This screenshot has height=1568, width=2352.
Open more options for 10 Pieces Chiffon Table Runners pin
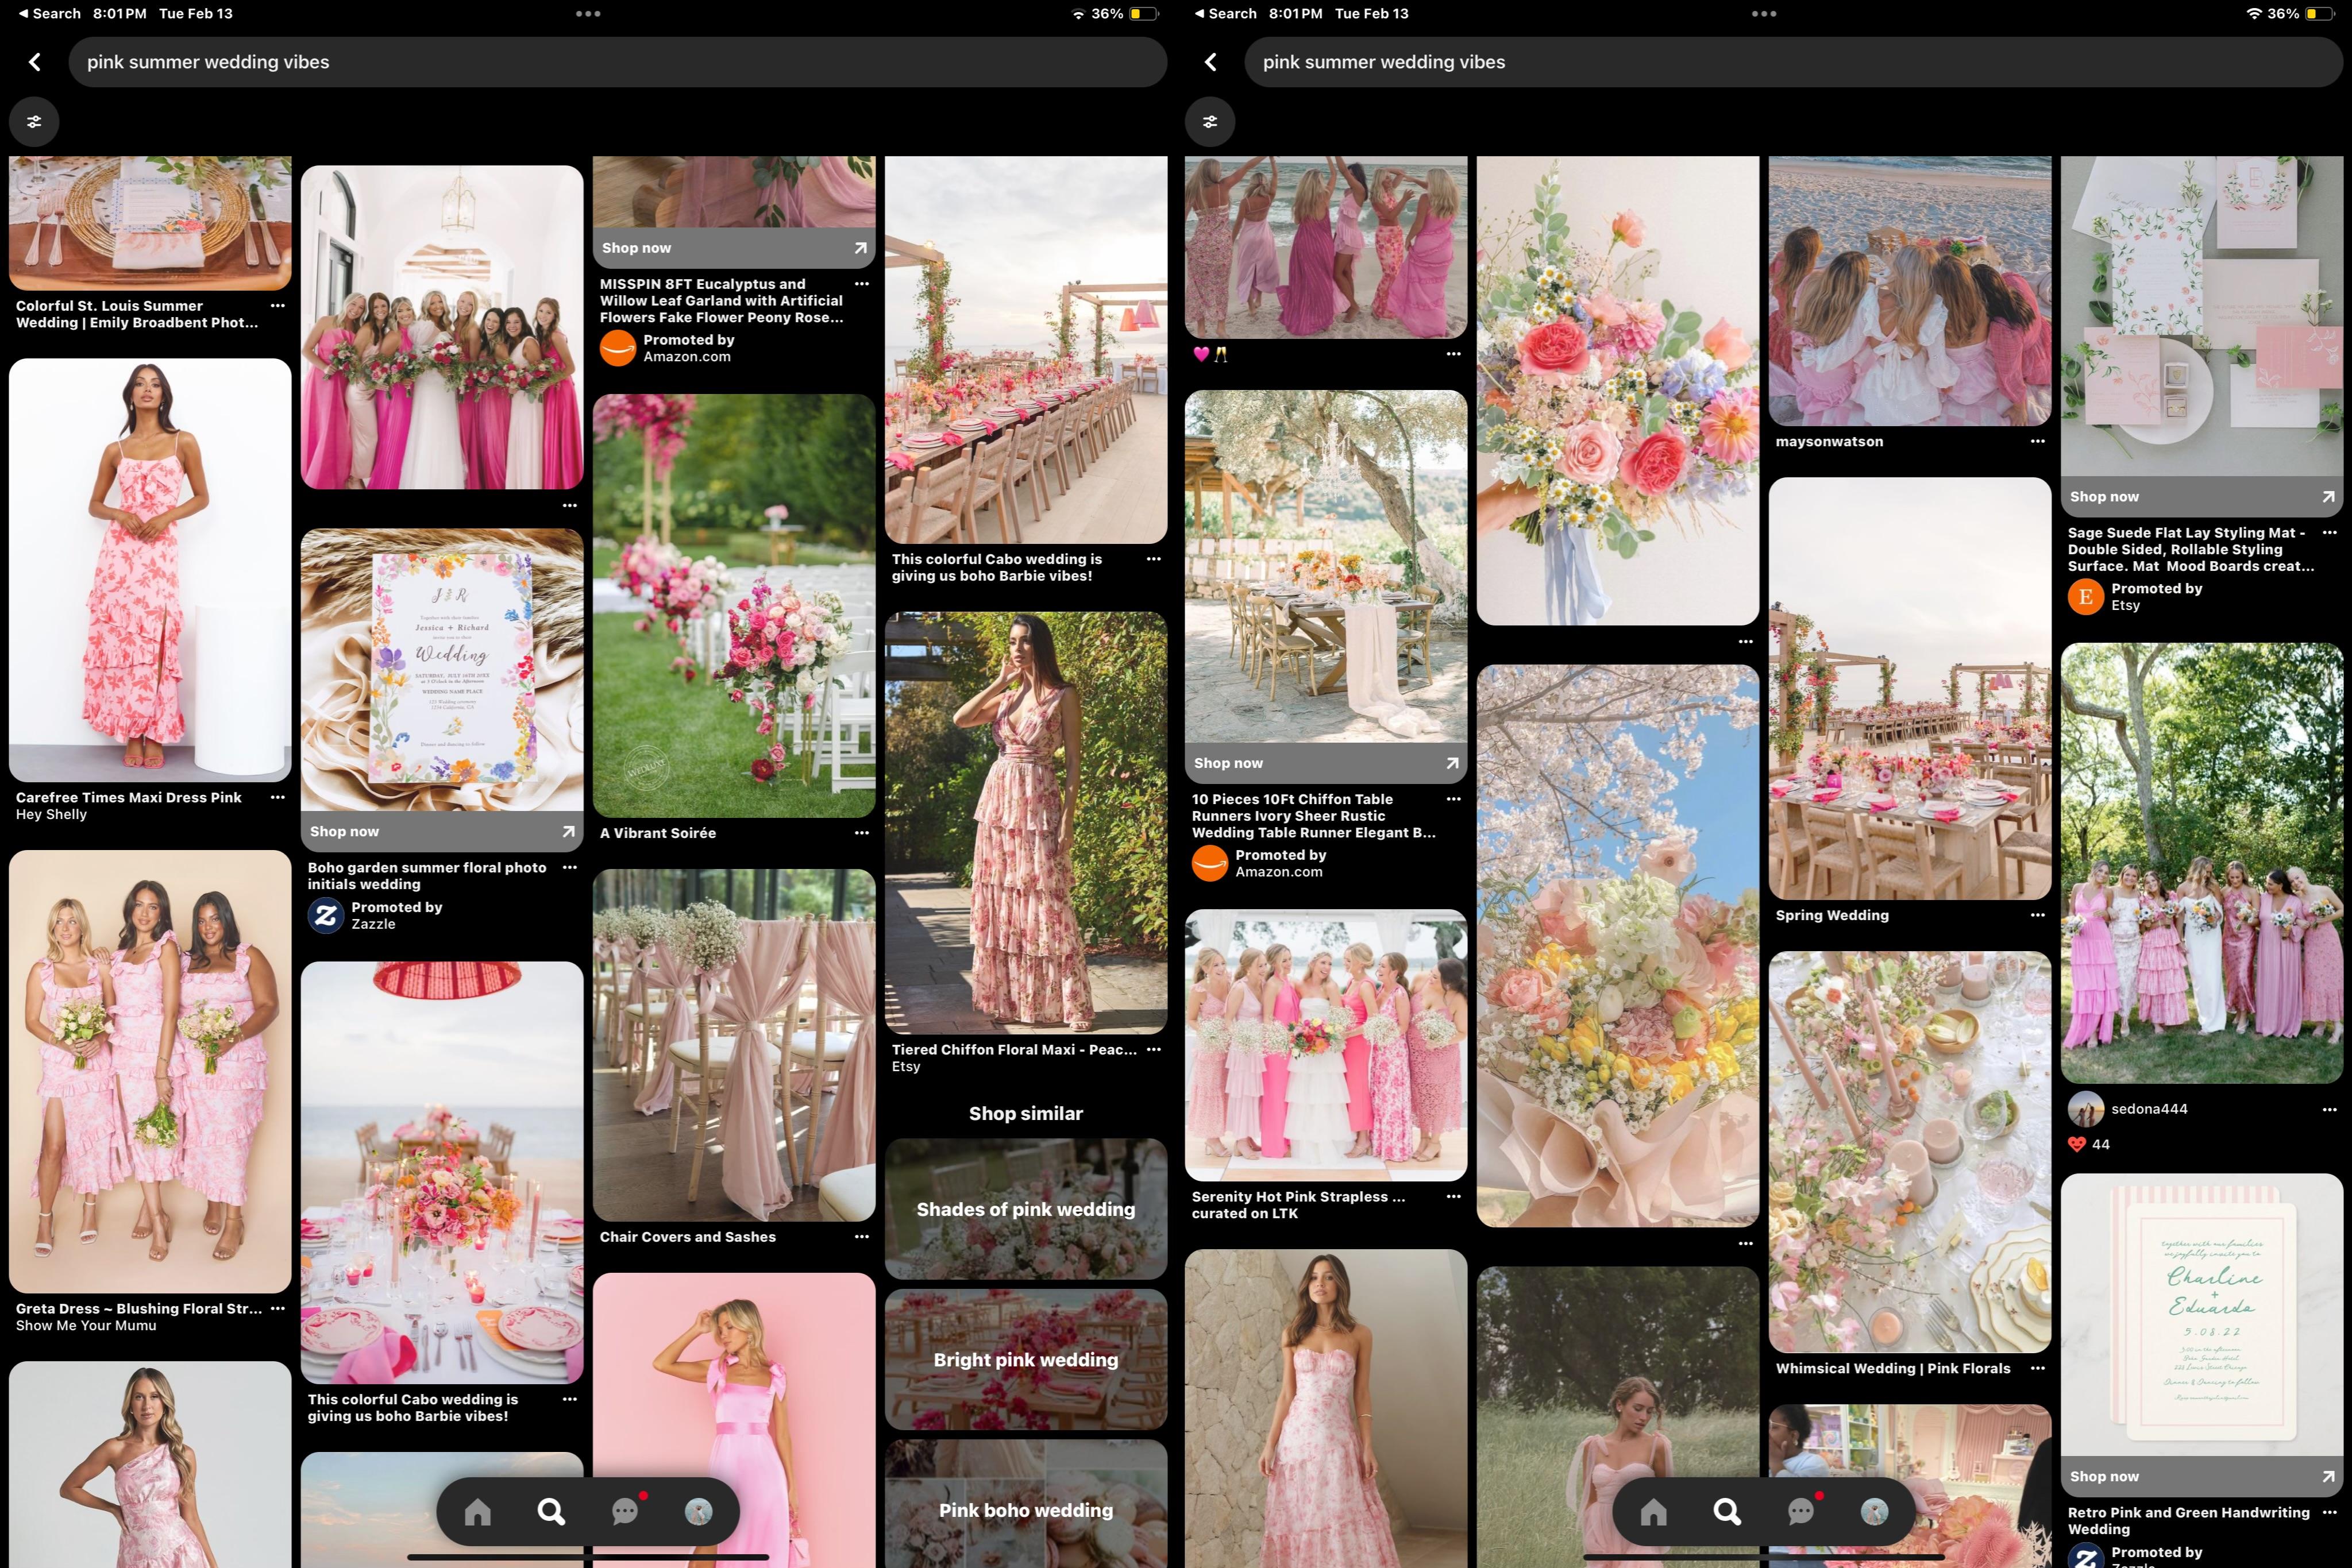(x=1454, y=799)
